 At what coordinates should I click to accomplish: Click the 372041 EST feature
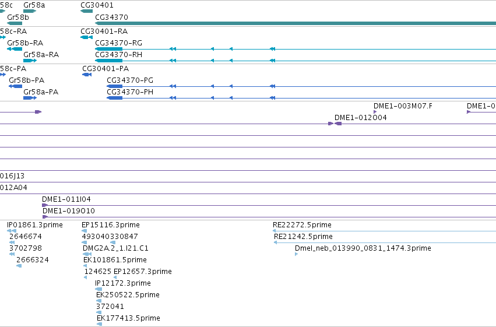(99, 312)
